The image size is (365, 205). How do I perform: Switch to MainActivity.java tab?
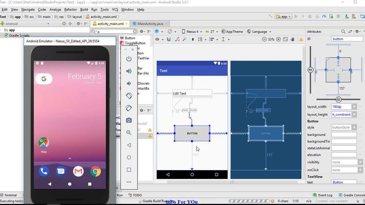click(150, 24)
